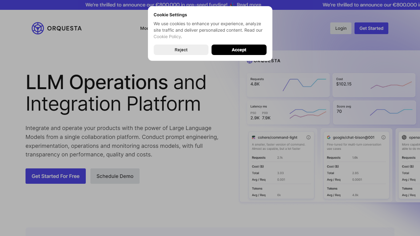Viewport: 420px width, 236px height.
Task: Open info icon on cohere/command-light card
Action: click(308, 137)
